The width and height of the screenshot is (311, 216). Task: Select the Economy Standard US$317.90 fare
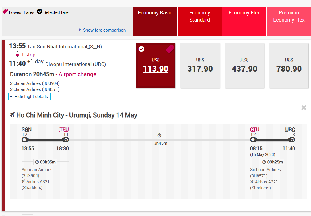pos(200,66)
